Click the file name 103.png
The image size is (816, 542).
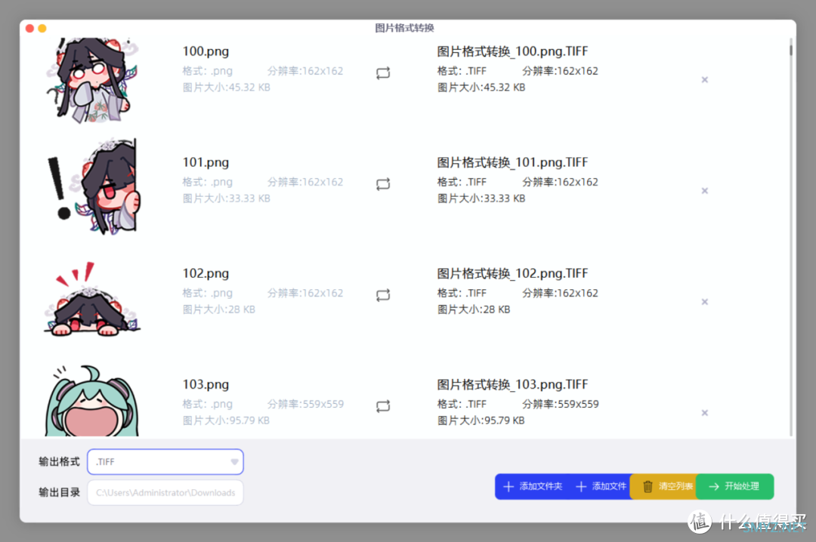point(206,385)
